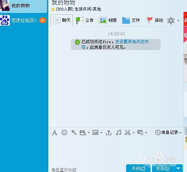Click the (500人群) 生活休闲-其他 label
187x172 pixels.
78,9
